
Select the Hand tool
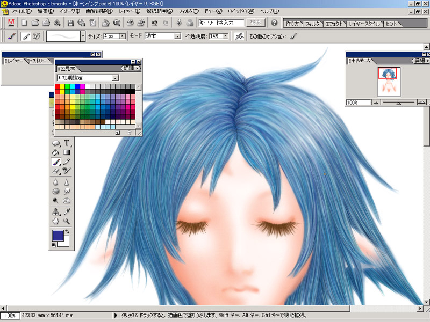56,221
